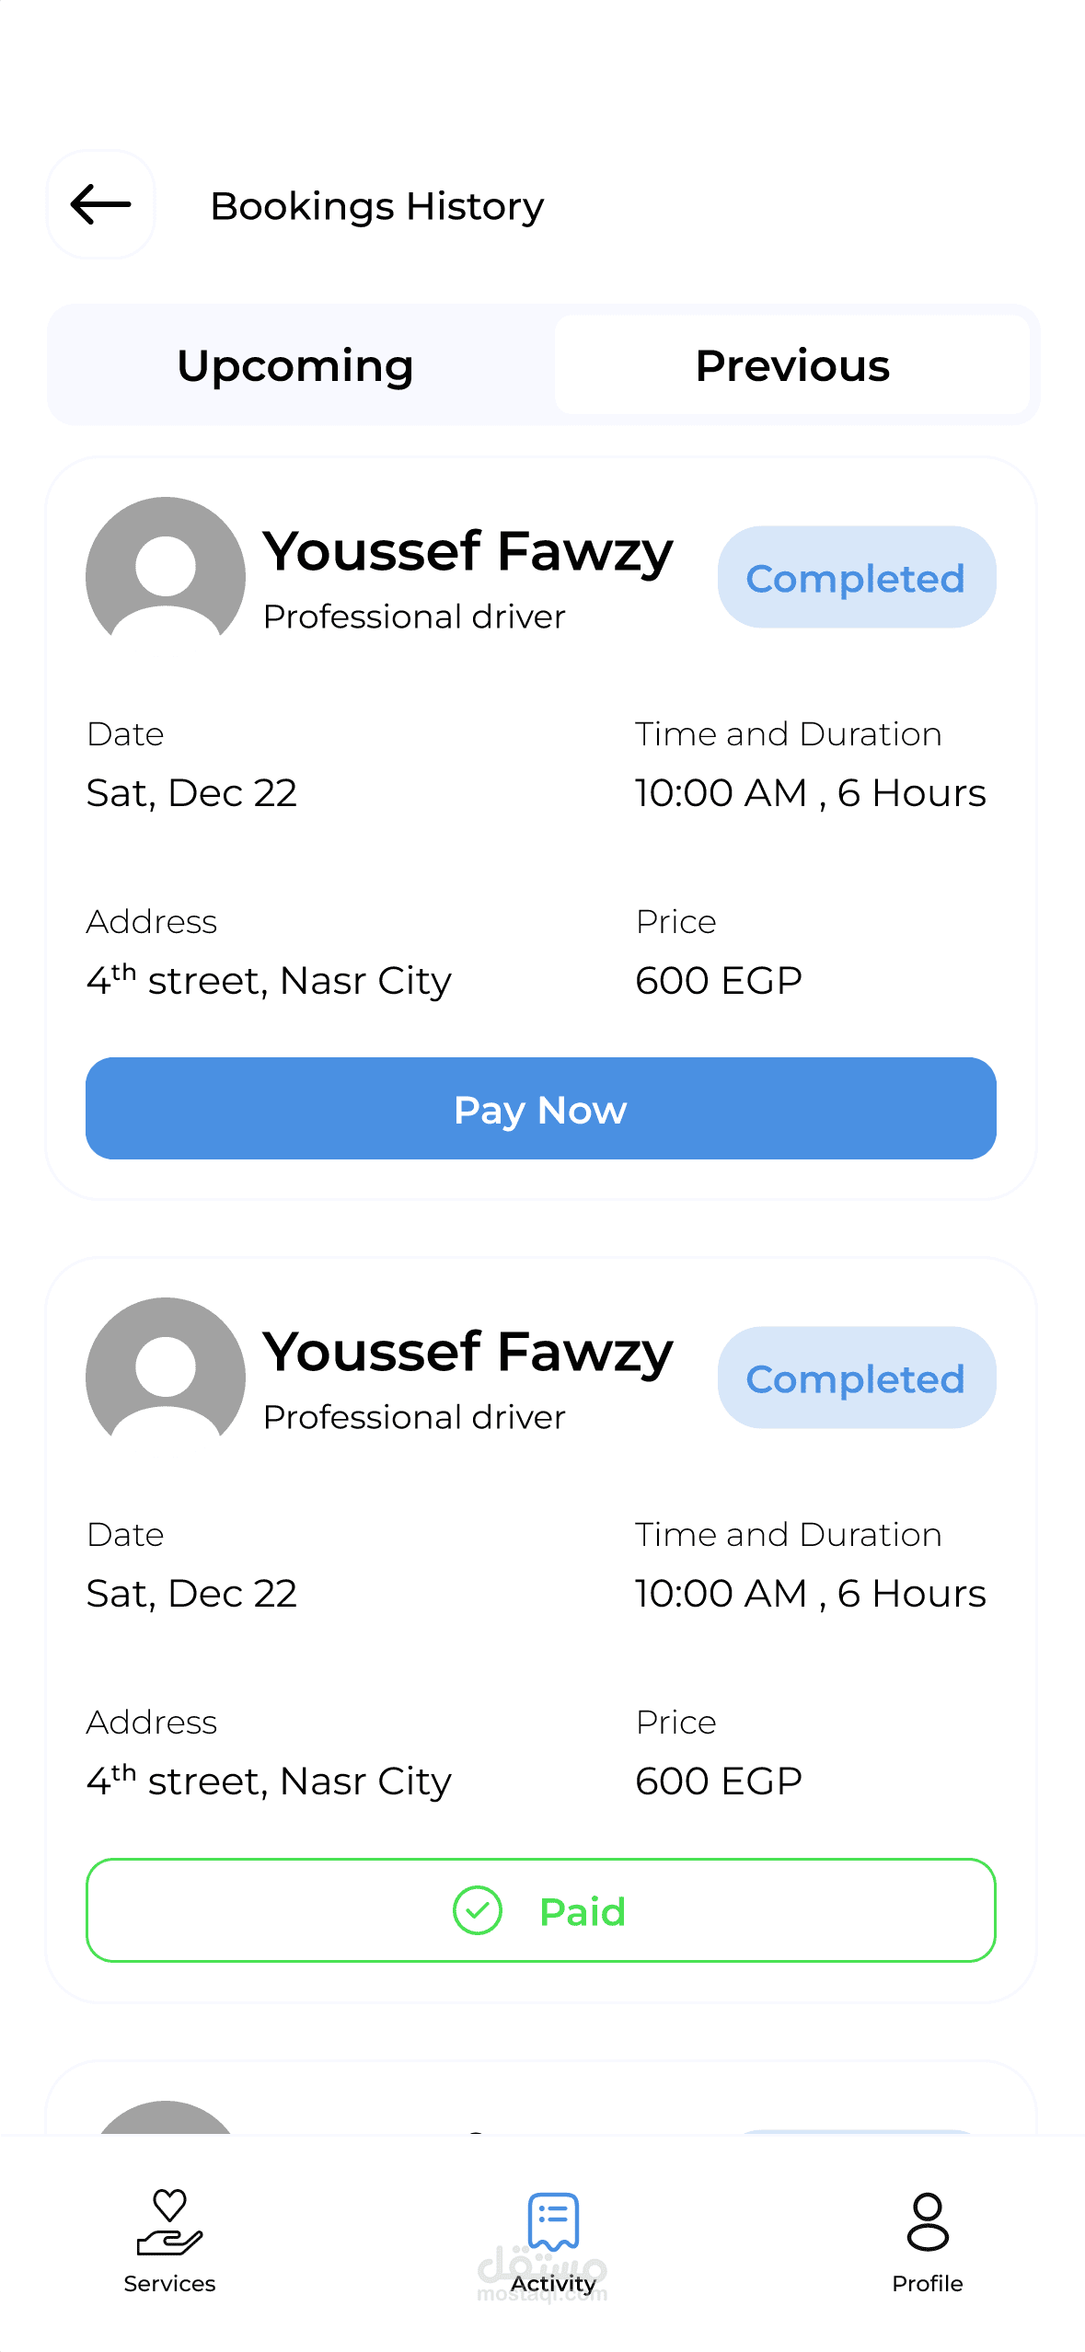Open the Activity receipt icon
The width and height of the screenshot is (1085, 2352).
tap(553, 2221)
